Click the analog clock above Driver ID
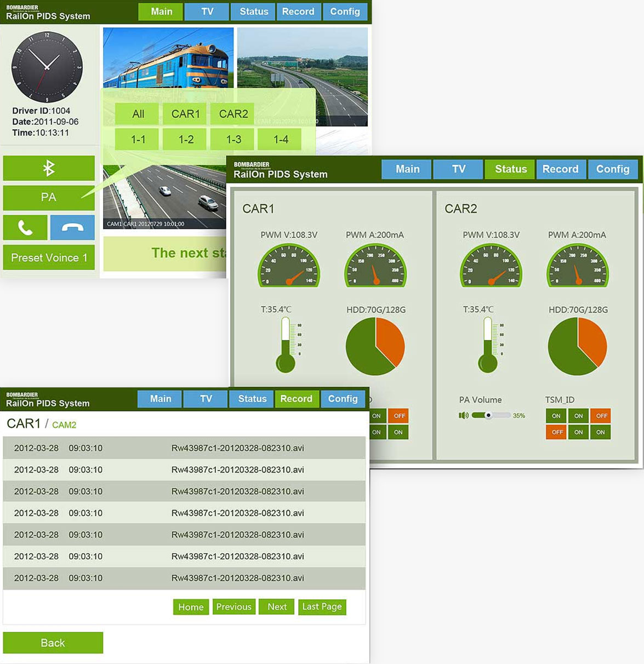Screen dimensions: 644x664 point(47,67)
